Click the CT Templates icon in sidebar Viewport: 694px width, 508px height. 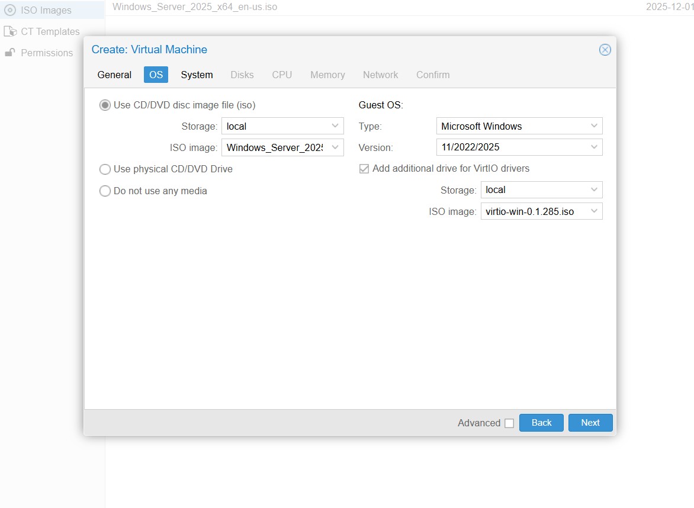coord(9,31)
